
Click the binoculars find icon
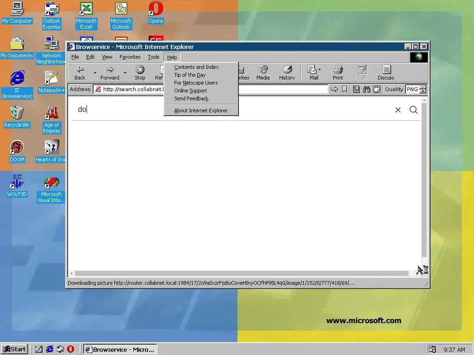pyautogui.click(x=367, y=89)
